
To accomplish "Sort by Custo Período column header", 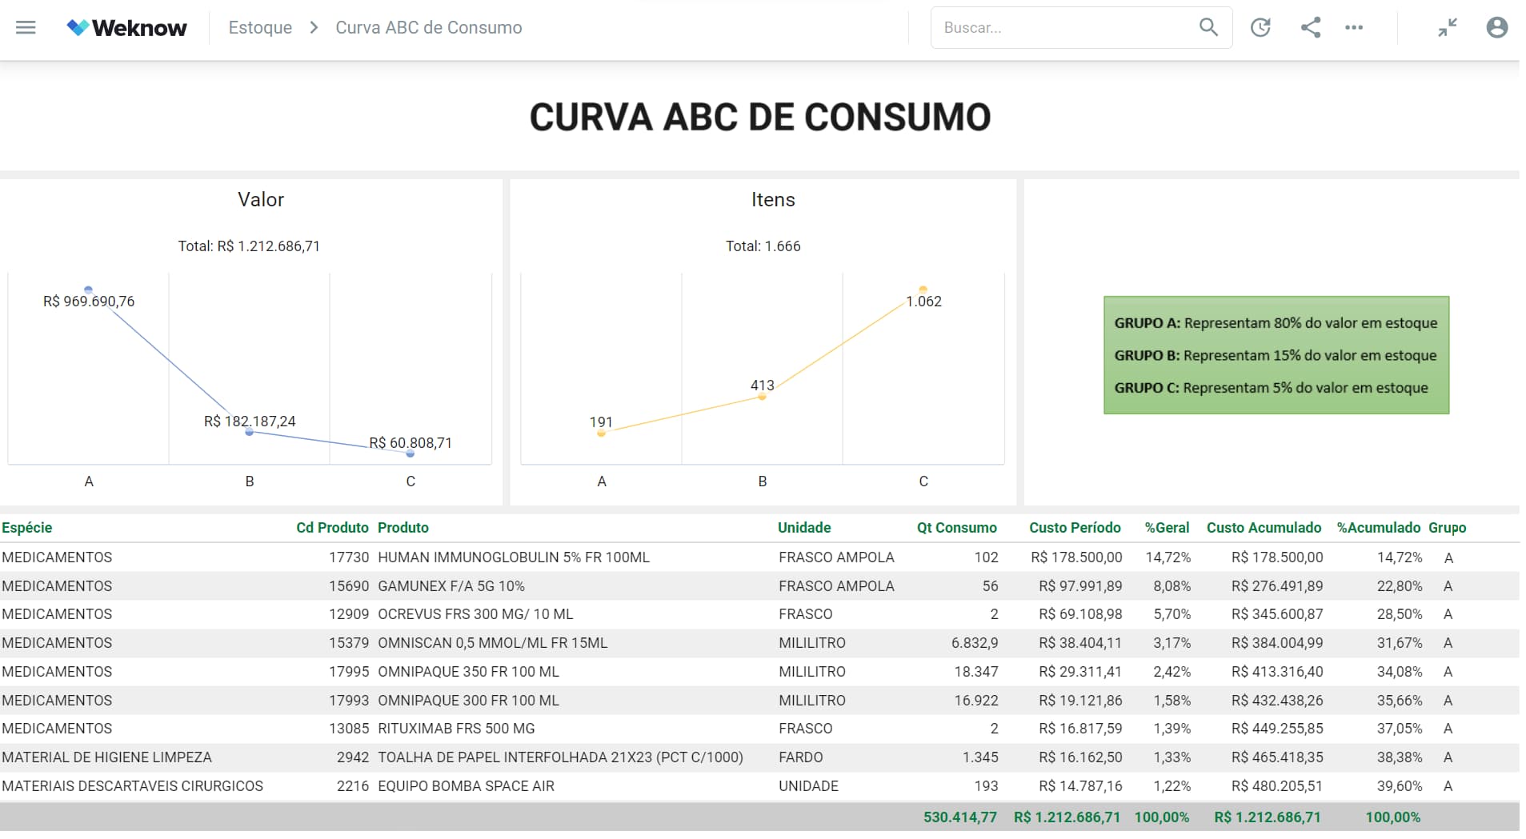I will pos(1075,528).
